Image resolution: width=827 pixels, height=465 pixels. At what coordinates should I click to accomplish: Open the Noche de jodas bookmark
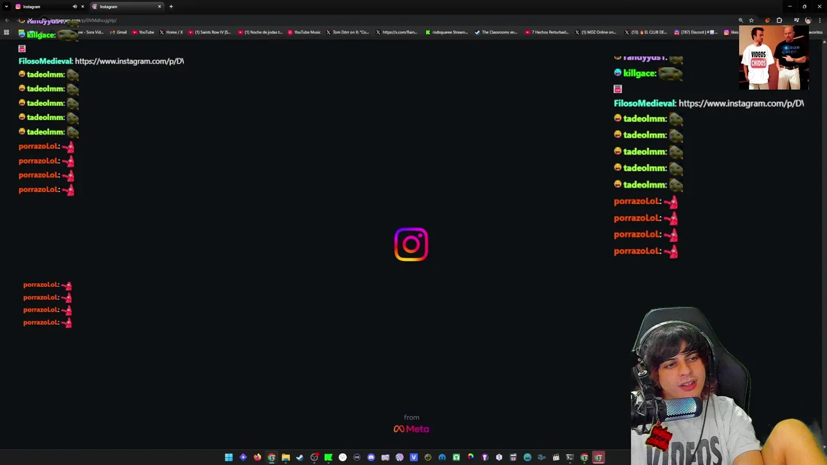point(260,32)
